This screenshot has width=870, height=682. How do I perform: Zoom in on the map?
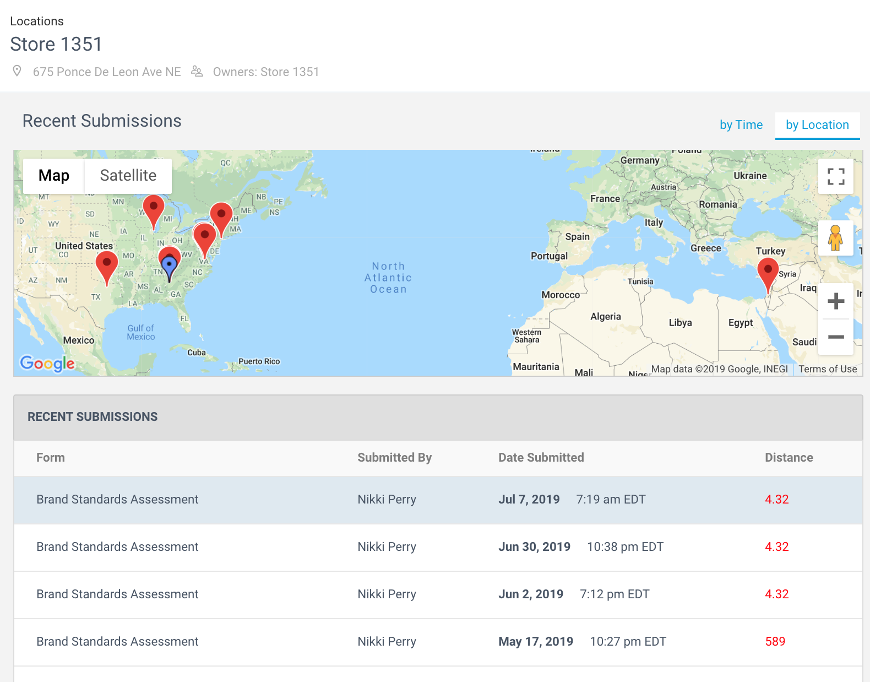(x=836, y=301)
